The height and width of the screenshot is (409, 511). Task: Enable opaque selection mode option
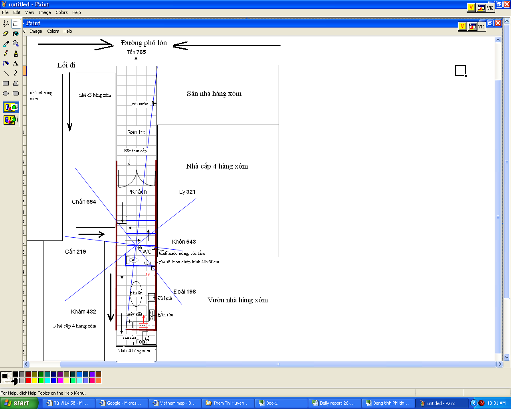tap(11, 107)
